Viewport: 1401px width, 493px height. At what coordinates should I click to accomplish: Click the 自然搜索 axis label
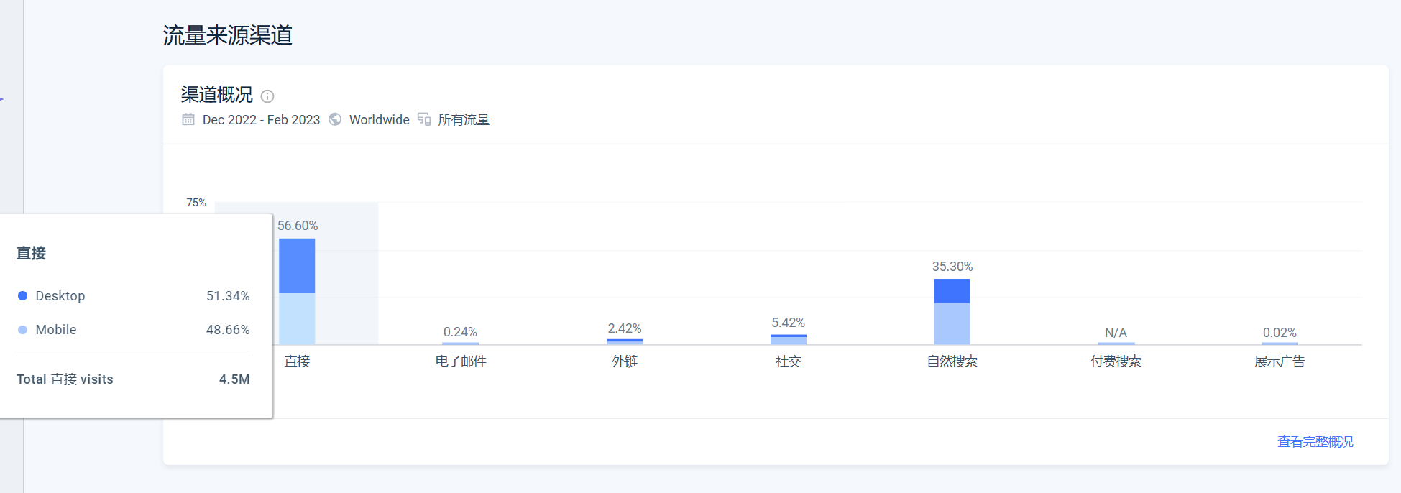tap(952, 361)
